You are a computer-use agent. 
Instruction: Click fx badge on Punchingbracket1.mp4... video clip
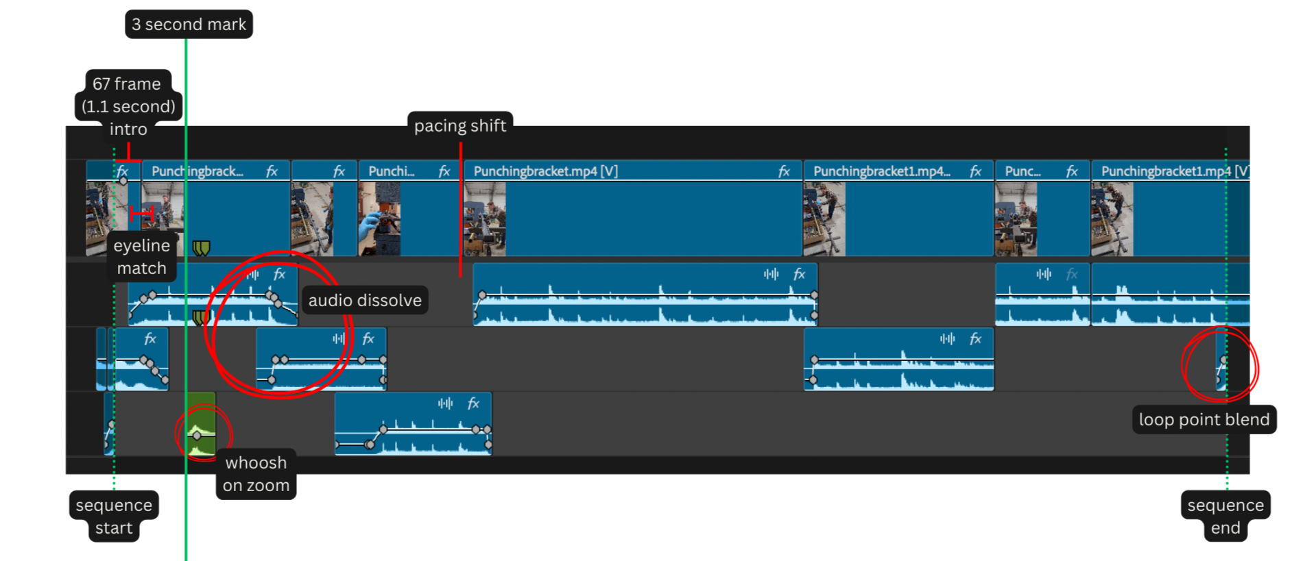point(975,171)
